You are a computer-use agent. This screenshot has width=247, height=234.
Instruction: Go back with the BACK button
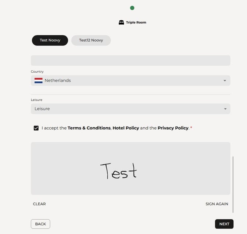[41, 224]
